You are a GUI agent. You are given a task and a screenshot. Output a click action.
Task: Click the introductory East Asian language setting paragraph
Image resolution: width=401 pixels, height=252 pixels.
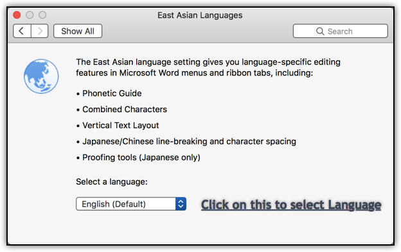(208, 67)
